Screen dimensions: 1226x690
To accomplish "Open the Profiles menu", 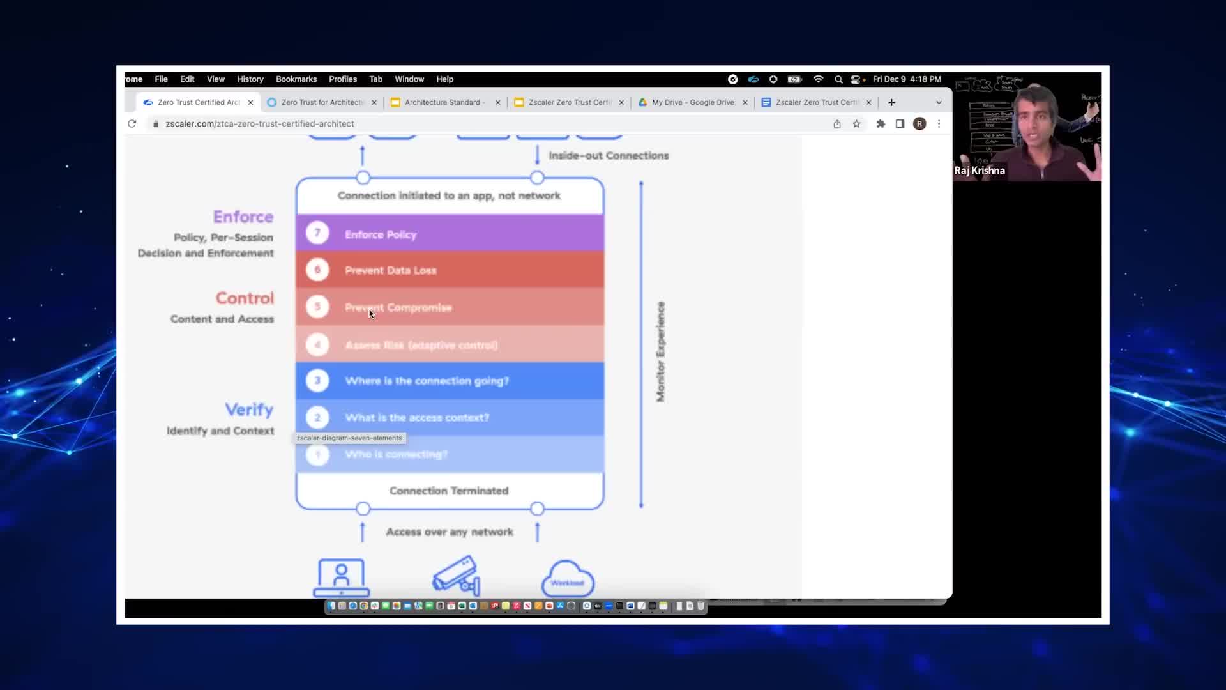I will tap(343, 79).
